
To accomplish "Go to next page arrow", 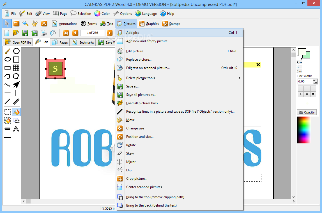I will pyautogui.click(x=110, y=33).
